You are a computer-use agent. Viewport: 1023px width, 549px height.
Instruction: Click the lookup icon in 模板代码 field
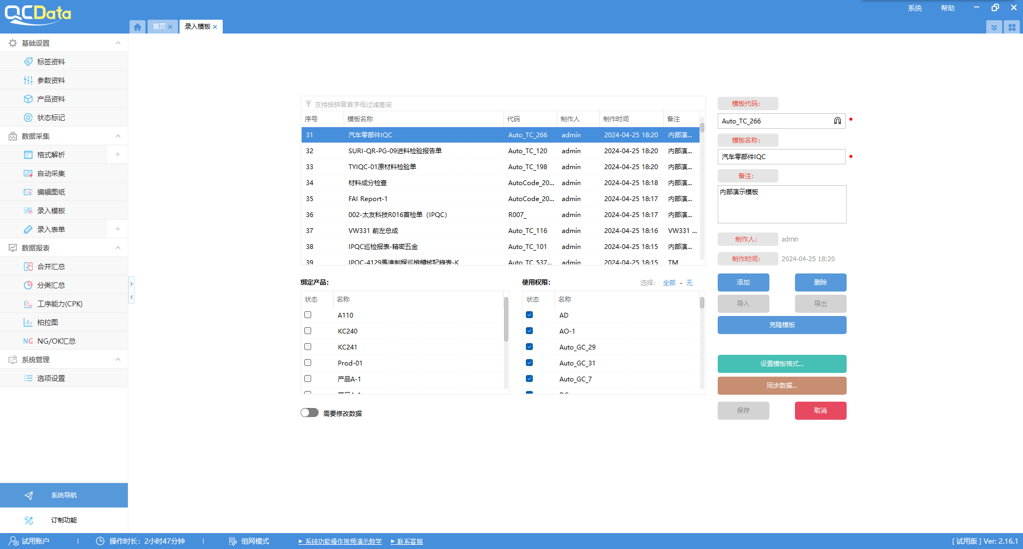coord(837,121)
